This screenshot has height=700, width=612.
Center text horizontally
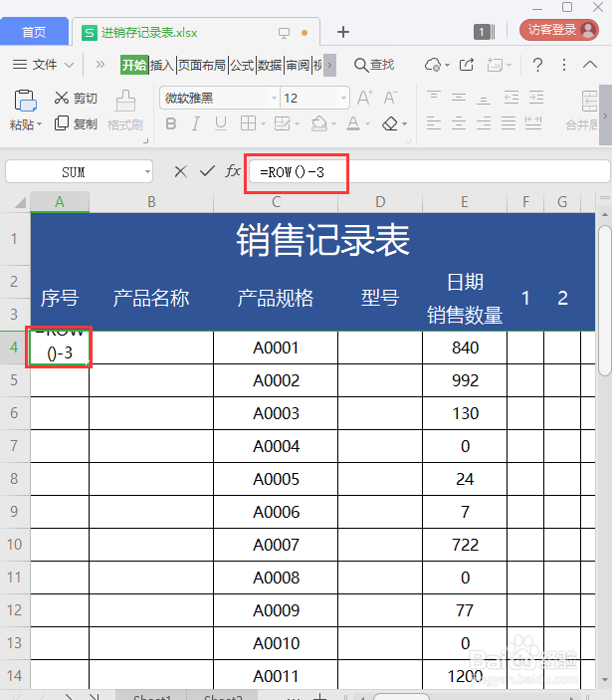click(x=459, y=122)
